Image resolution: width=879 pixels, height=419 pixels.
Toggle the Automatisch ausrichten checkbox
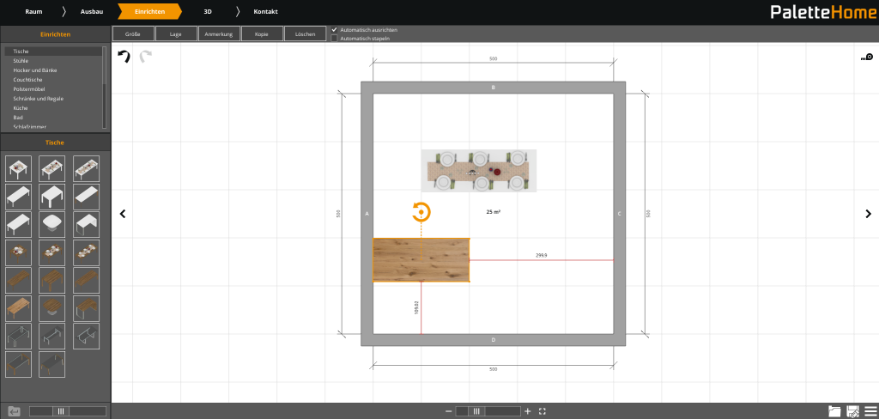(335, 30)
